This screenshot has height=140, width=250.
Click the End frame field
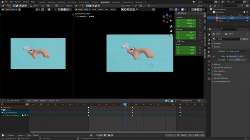(x=199, y=135)
